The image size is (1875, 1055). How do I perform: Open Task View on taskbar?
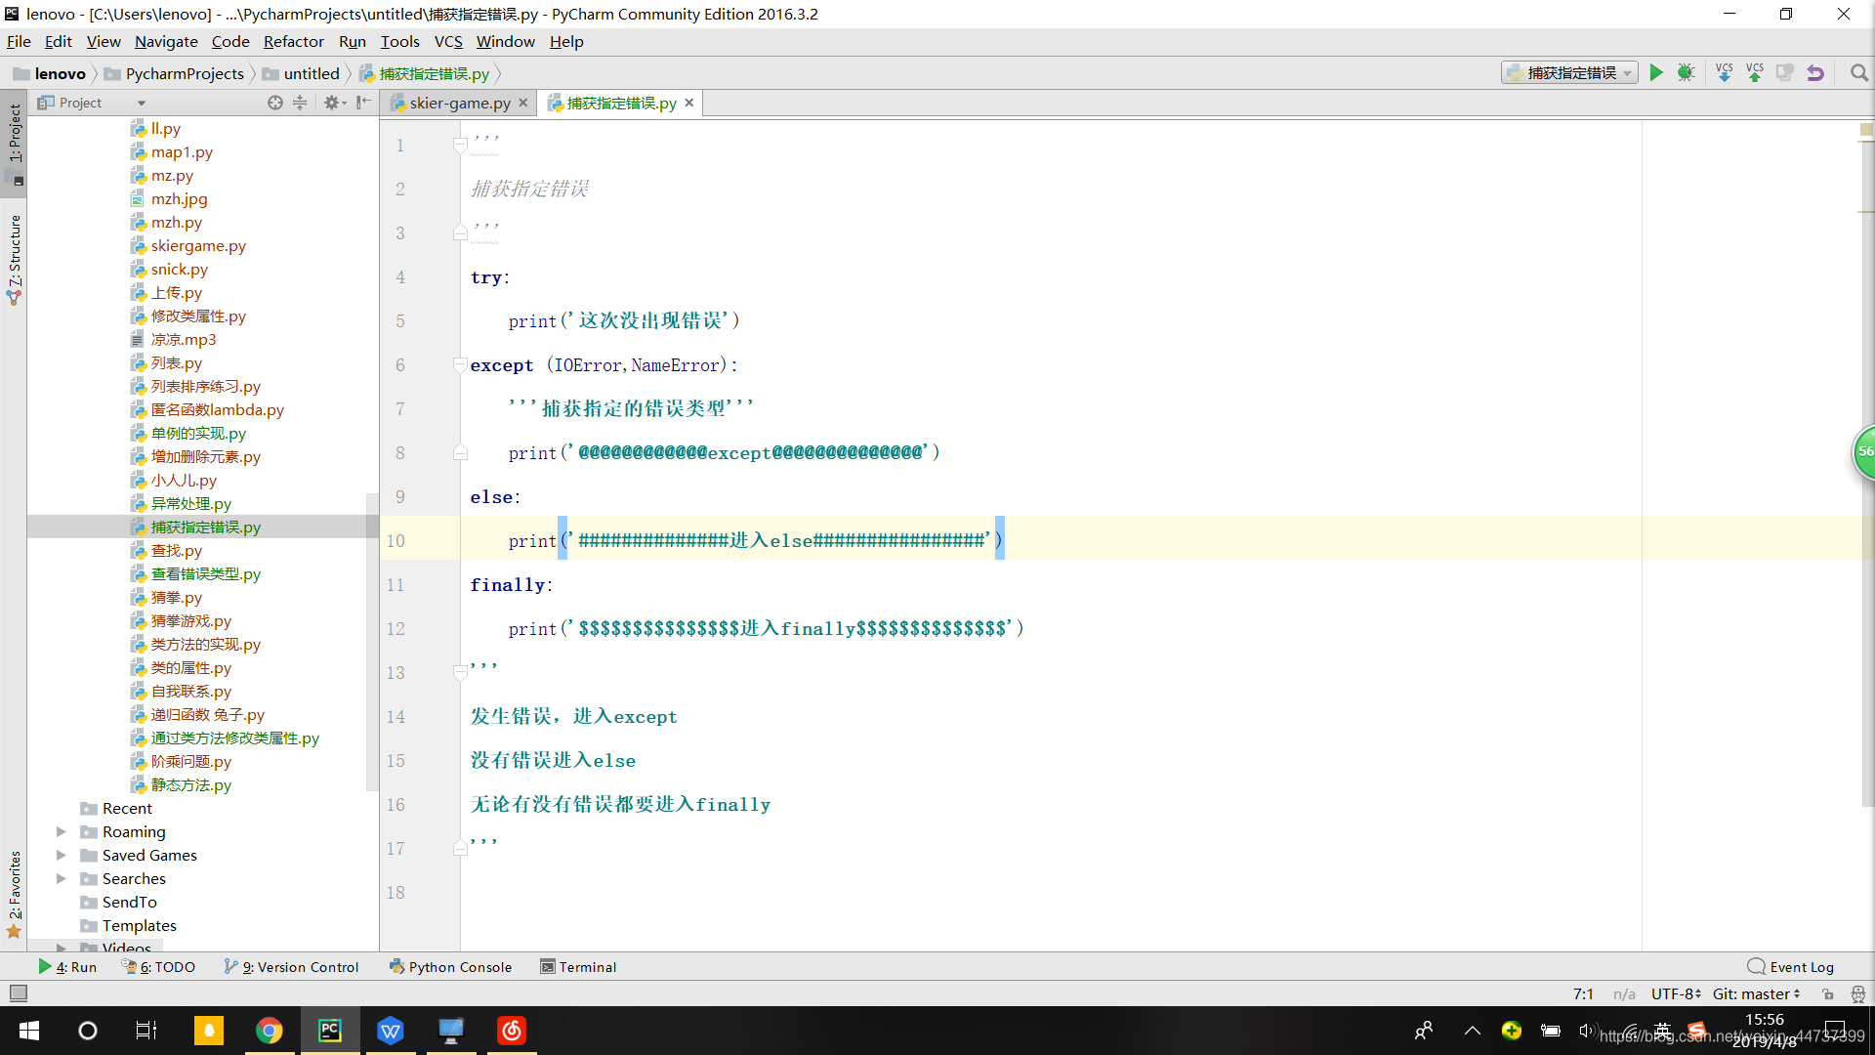(x=146, y=1031)
